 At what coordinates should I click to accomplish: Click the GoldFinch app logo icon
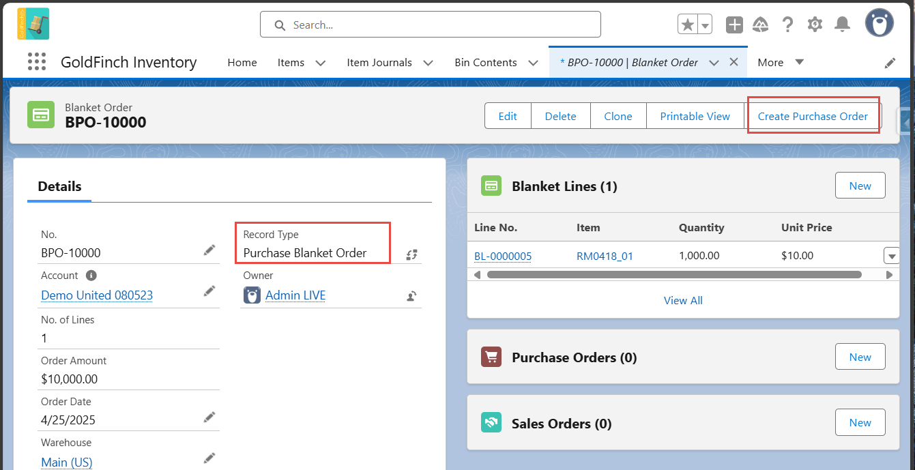pos(33,24)
